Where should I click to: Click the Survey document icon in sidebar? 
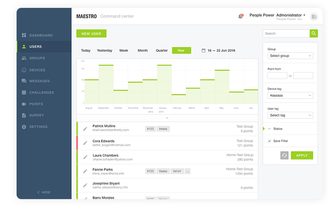[x=24, y=116]
